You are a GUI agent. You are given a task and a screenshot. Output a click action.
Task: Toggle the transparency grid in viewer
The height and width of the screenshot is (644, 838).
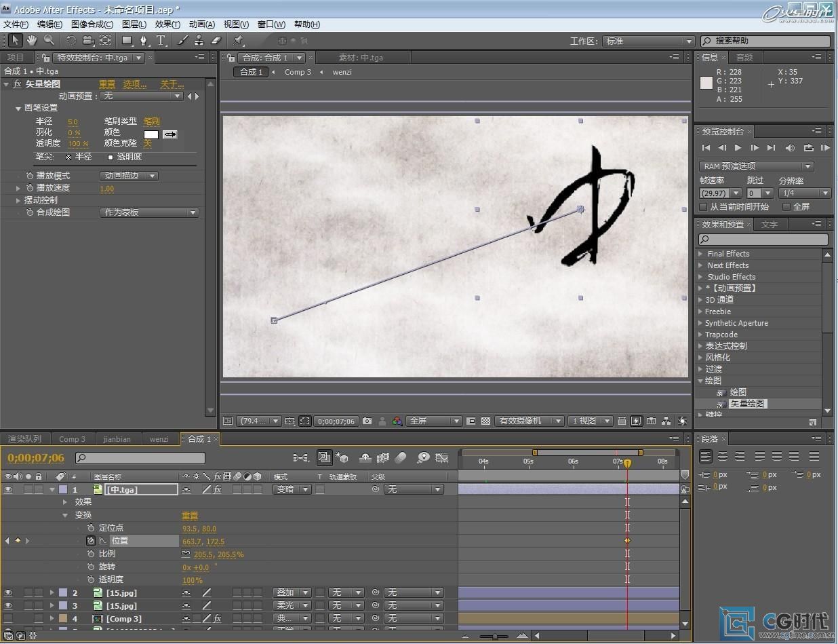click(x=485, y=421)
